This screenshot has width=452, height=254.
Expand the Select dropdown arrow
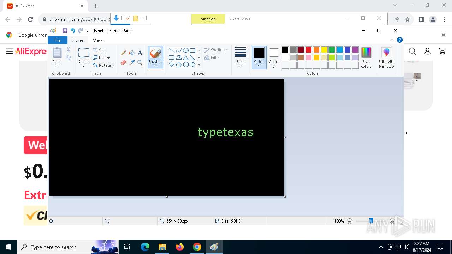tap(83, 66)
